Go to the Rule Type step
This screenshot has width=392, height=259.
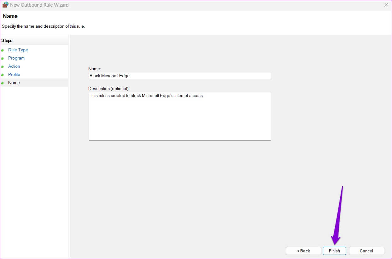click(x=18, y=50)
